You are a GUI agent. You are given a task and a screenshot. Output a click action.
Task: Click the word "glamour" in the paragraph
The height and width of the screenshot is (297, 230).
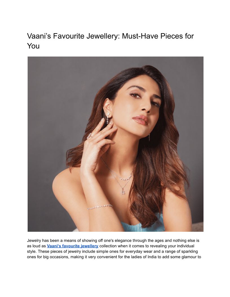tap(189, 257)
